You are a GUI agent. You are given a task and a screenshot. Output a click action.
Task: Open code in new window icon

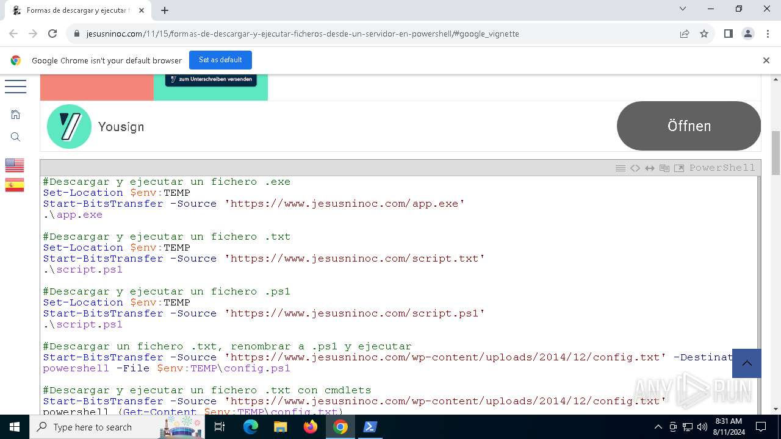pos(679,168)
